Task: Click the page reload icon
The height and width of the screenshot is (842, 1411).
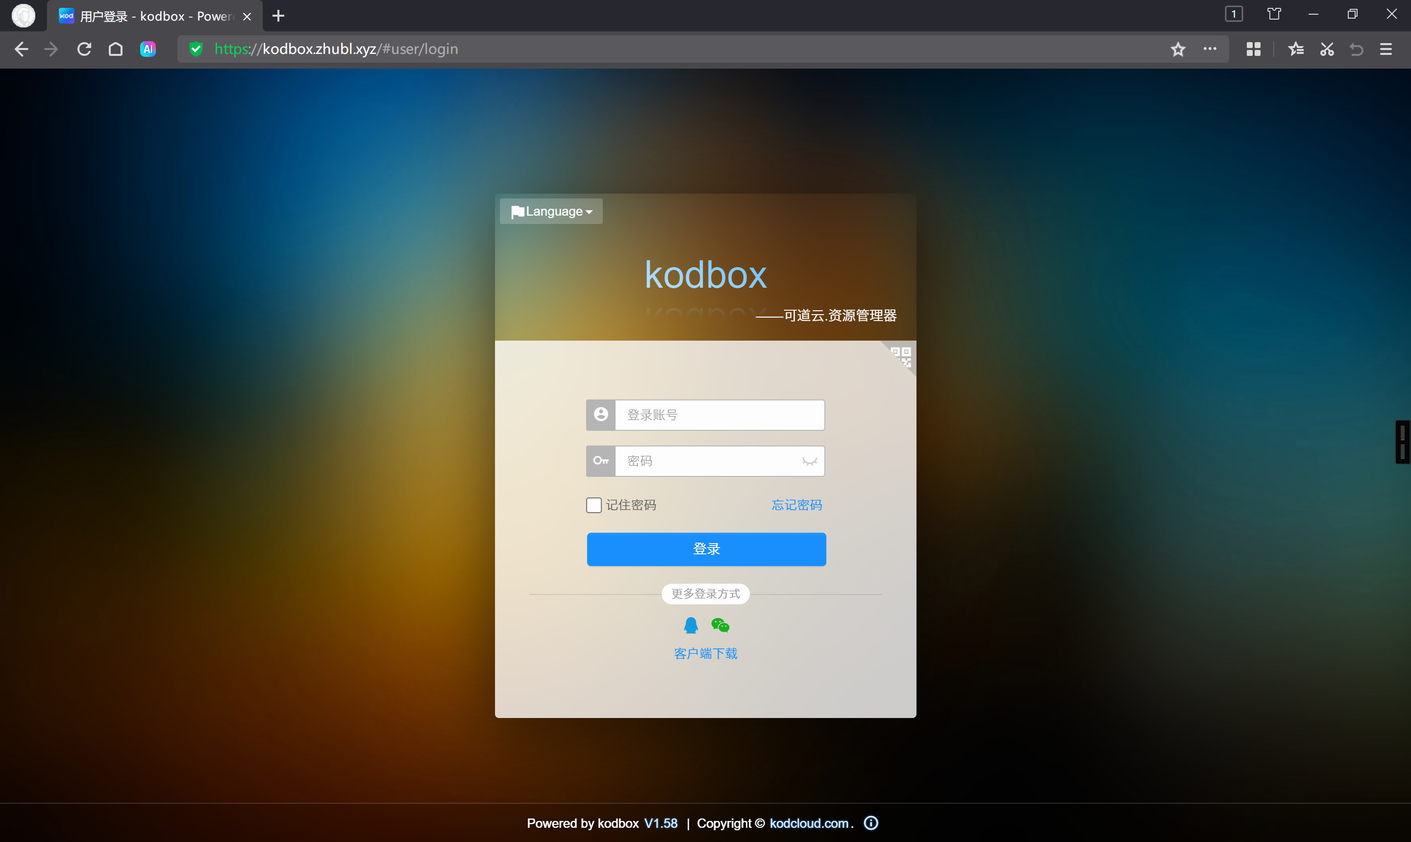Action: (x=84, y=49)
